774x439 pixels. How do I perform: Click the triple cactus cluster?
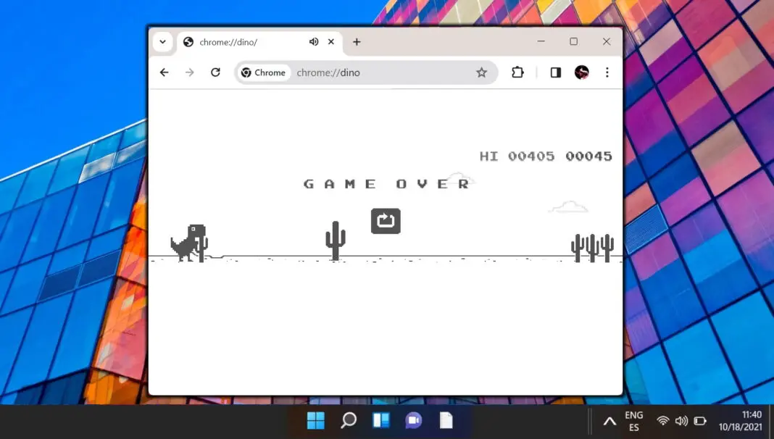592,248
